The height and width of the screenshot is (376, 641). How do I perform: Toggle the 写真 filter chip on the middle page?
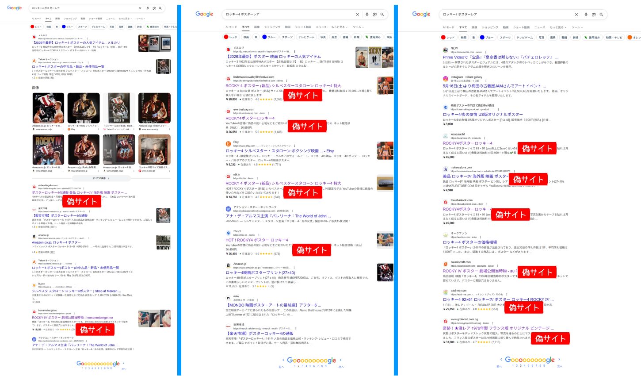(323, 37)
